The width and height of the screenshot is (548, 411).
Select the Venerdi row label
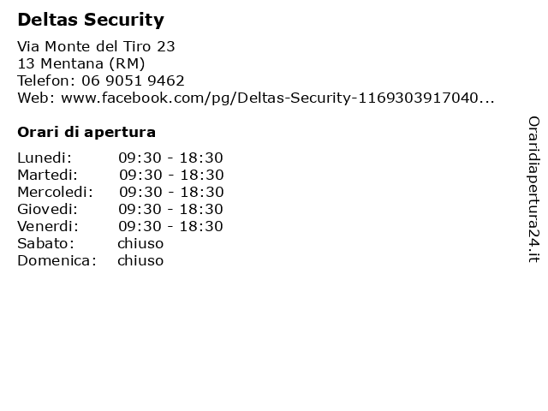click(x=48, y=226)
